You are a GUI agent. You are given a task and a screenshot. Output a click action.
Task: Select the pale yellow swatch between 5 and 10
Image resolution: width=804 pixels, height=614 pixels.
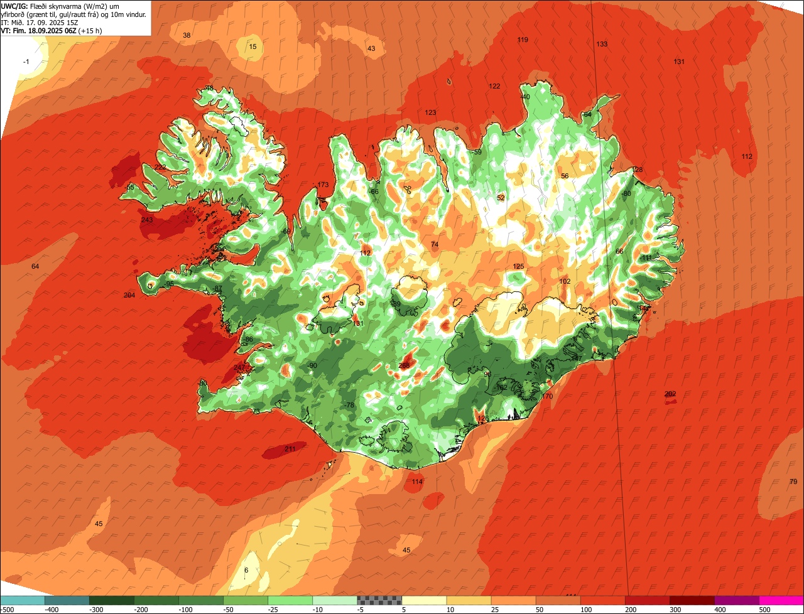(x=424, y=600)
